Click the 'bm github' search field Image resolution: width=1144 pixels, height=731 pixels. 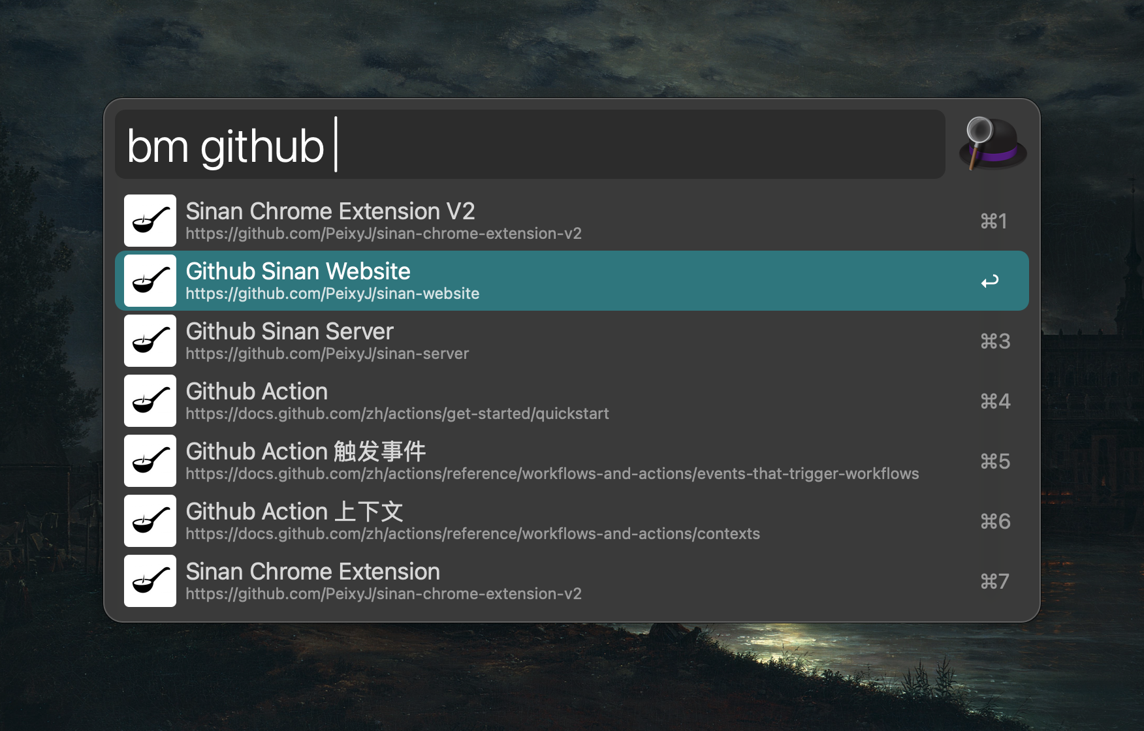pos(530,144)
